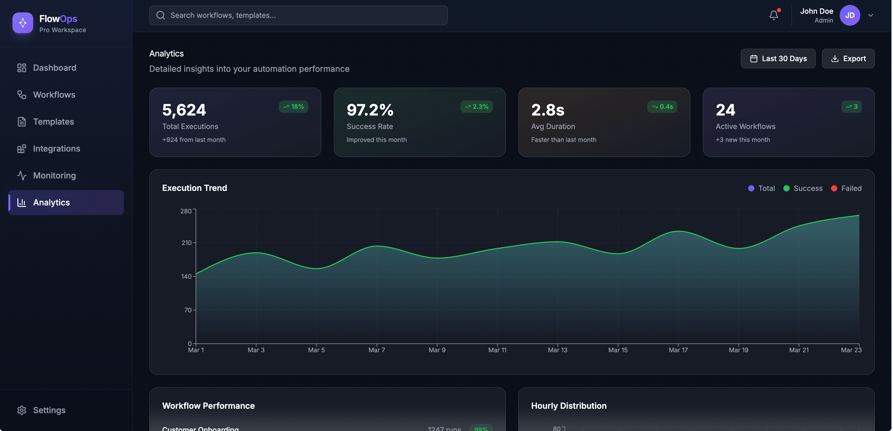Toggle the Failed series in the chart legend

tap(847, 188)
